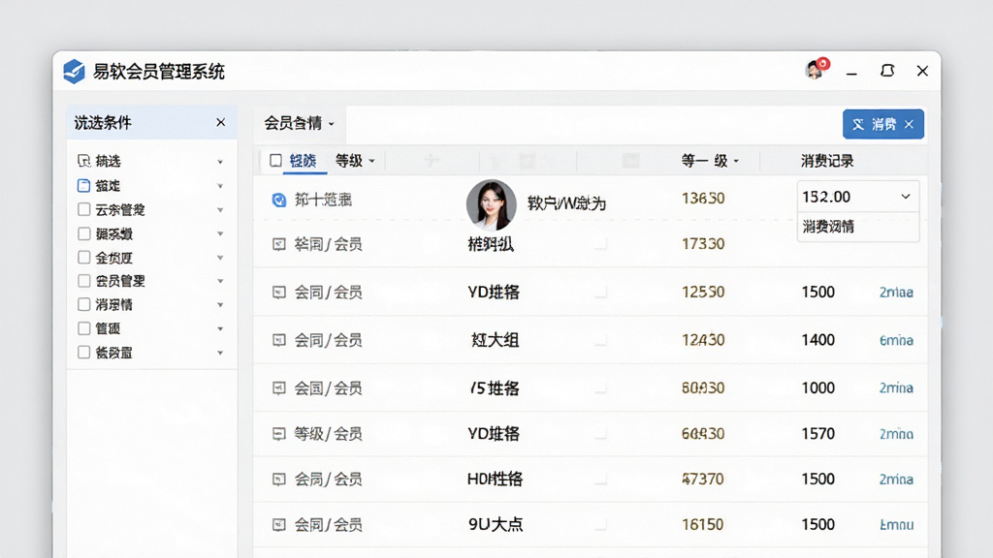Click the icon inside the blue 消费 button
Screen dimensions: 993x558
coord(857,124)
